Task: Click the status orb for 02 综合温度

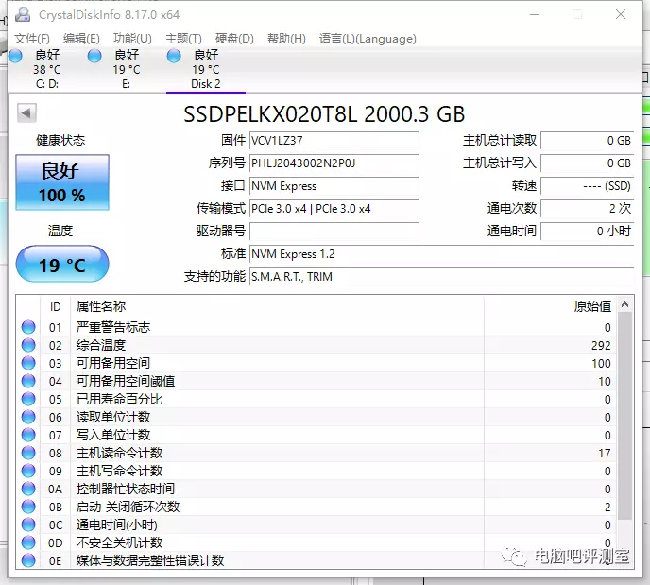Action: (x=28, y=345)
